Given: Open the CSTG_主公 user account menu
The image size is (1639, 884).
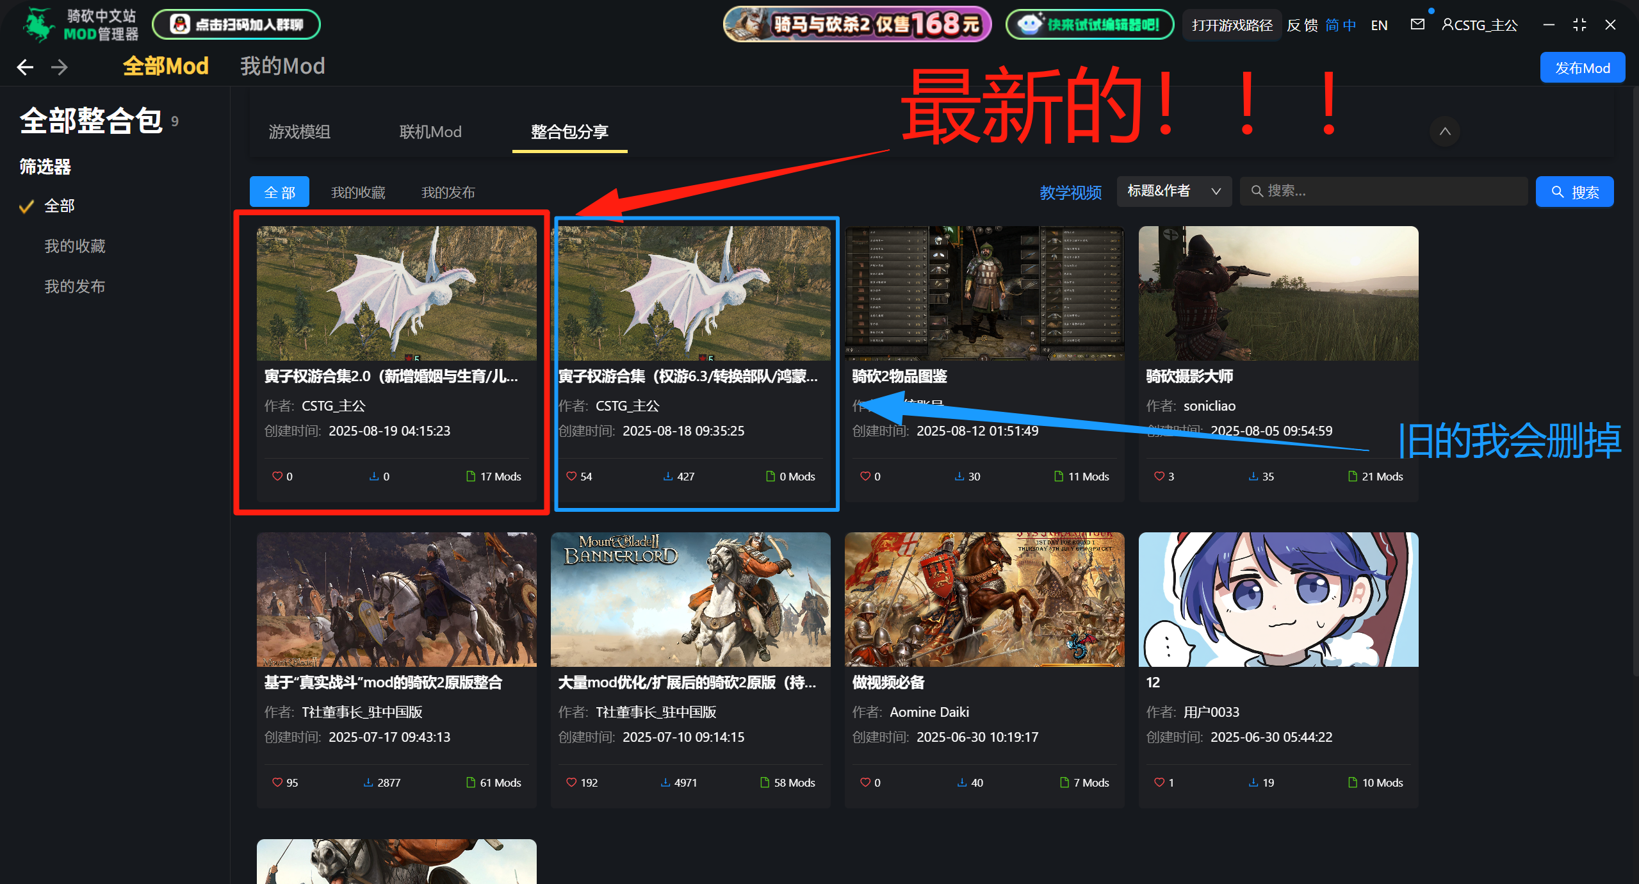Looking at the screenshot, I should pyautogui.click(x=1480, y=25).
